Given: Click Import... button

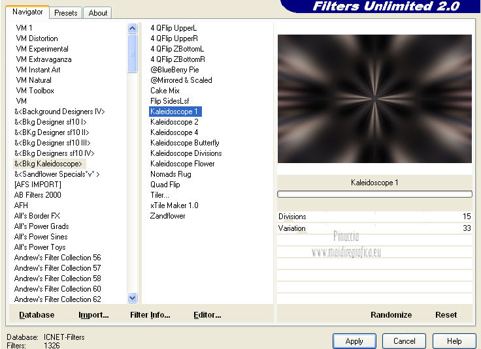Looking at the screenshot, I should (x=93, y=314).
